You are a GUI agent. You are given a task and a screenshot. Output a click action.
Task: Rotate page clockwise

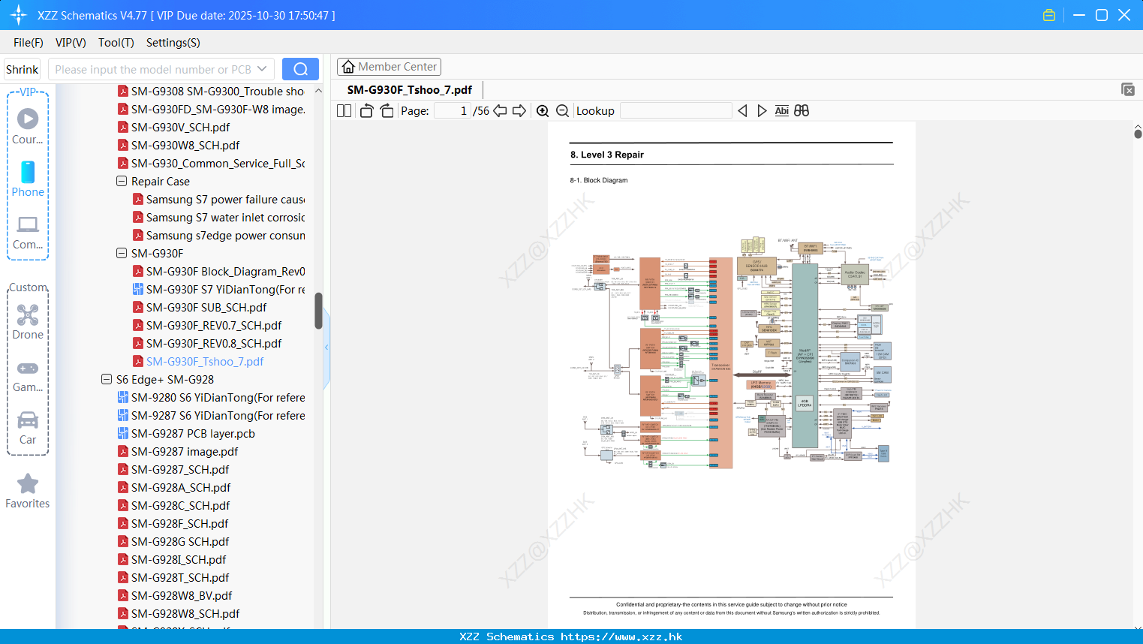(387, 111)
